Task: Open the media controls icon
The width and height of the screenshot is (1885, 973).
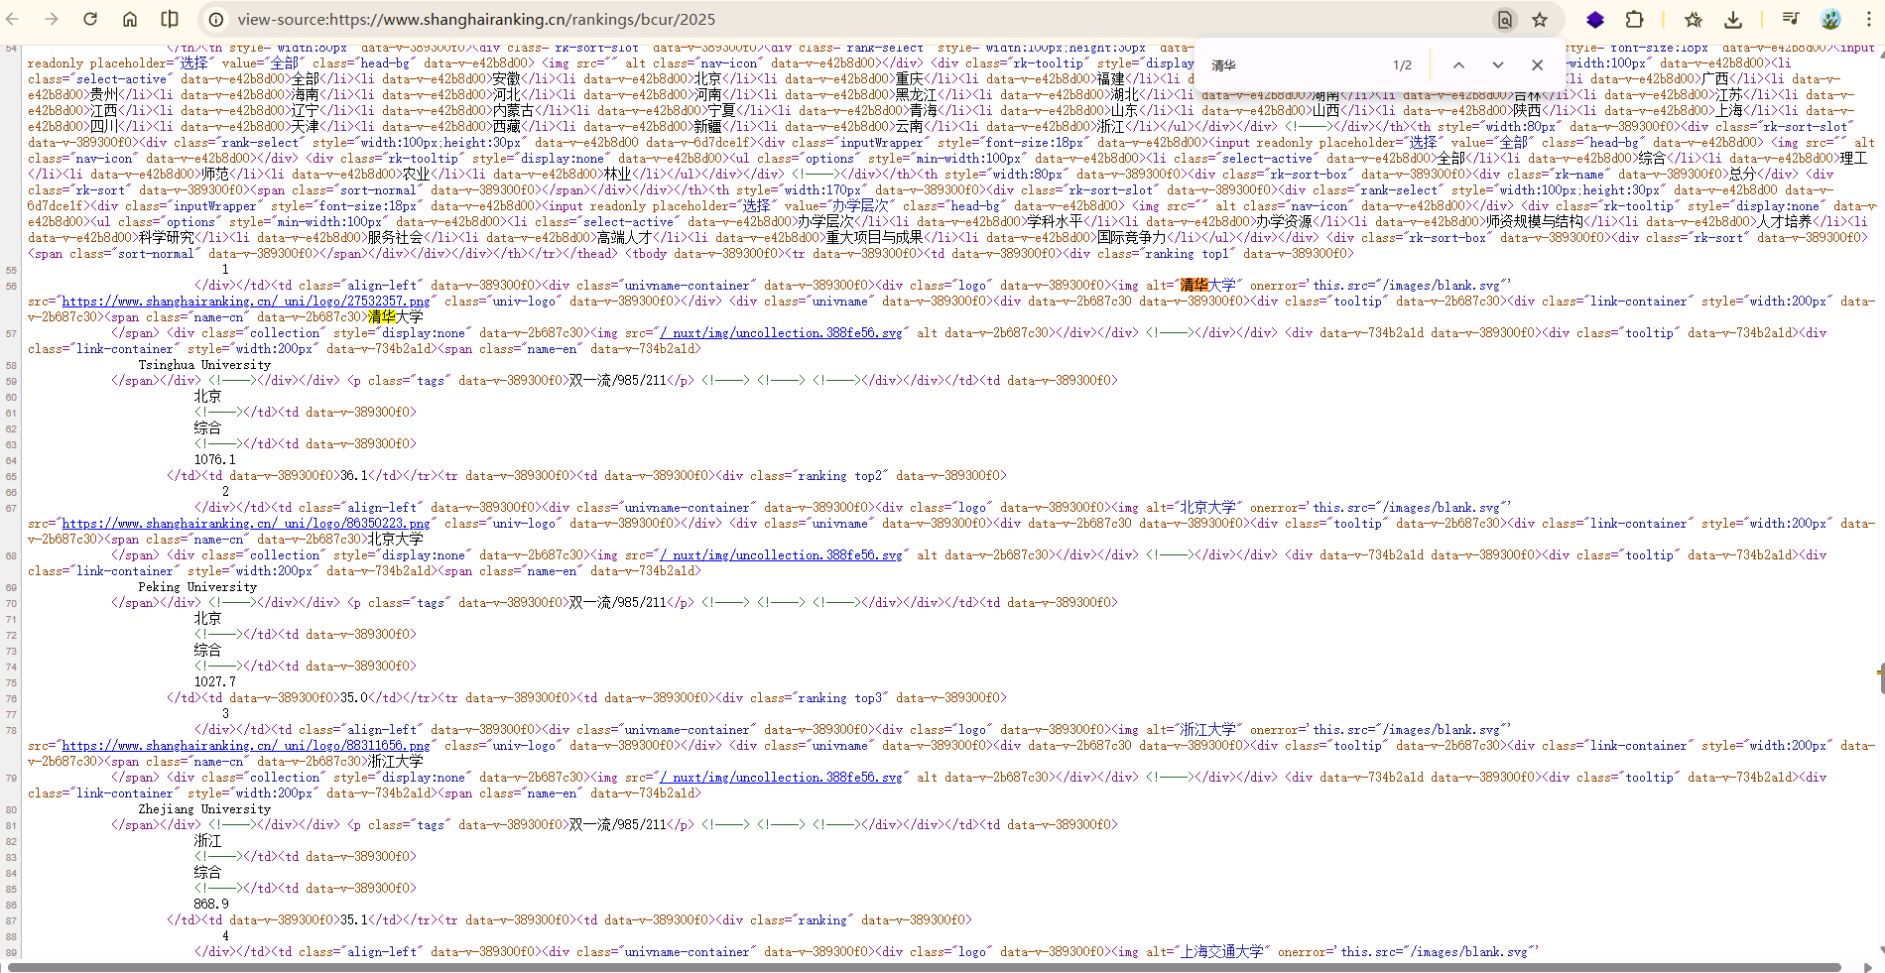Action: point(1791,19)
